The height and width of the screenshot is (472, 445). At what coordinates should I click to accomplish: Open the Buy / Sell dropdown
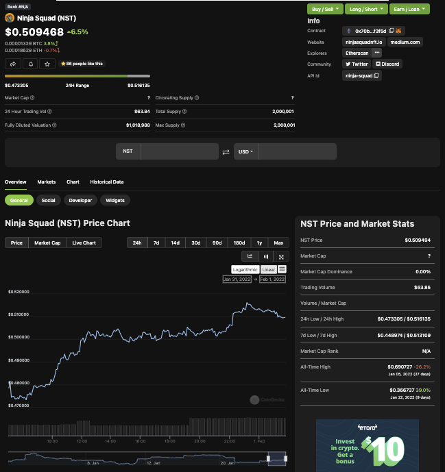click(325, 9)
